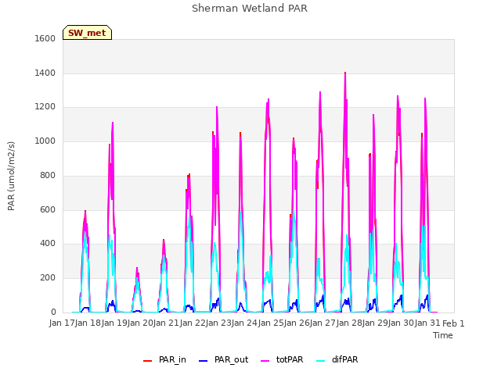Click the 1200 y-axis tick label

click(x=45, y=107)
